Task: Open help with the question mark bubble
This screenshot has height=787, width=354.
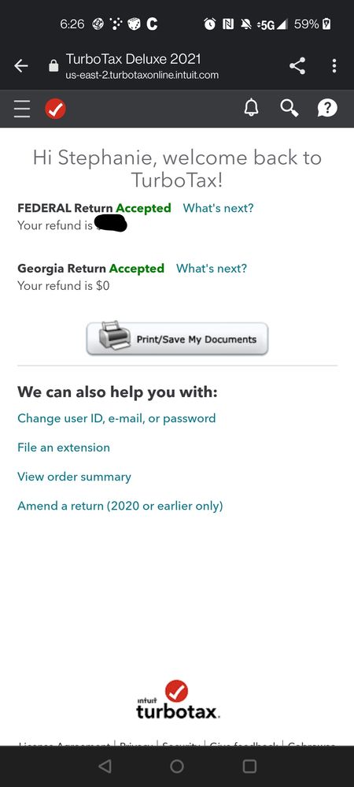Action: [x=327, y=107]
